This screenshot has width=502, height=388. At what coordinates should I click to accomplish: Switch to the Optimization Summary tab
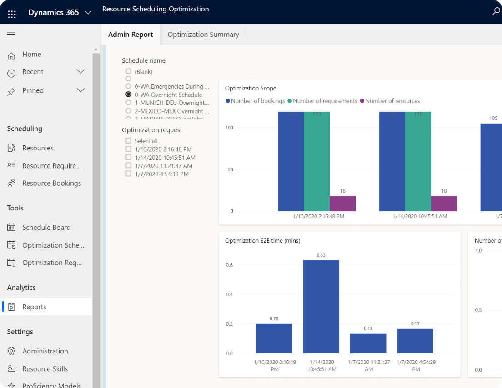point(203,35)
